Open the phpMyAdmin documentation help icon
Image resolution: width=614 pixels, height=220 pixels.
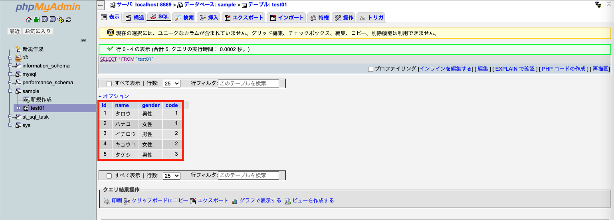[x=45, y=20]
